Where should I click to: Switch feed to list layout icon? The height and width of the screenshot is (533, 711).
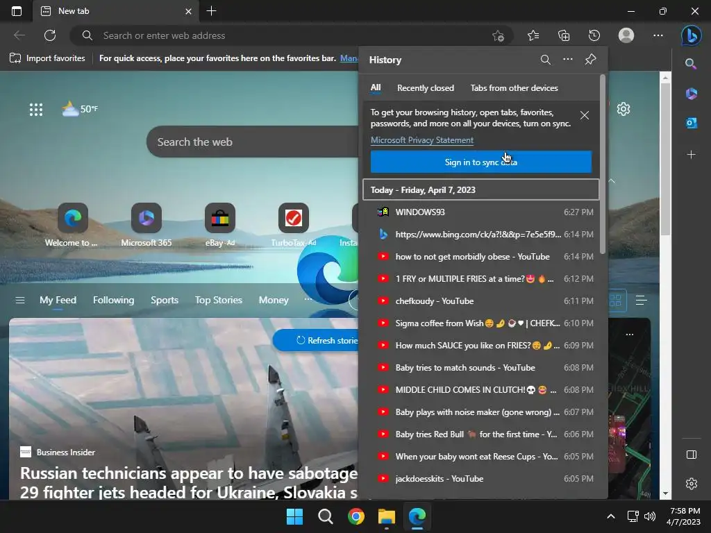(x=641, y=300)
